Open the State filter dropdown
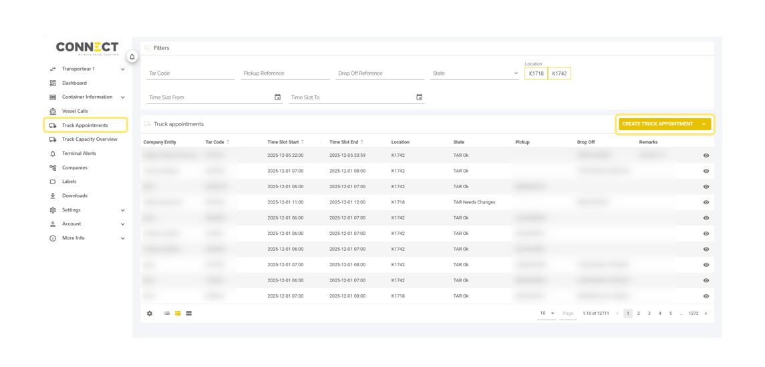765x367 pixels. coord(474,73)
